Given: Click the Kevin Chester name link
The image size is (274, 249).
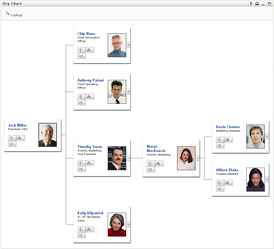Looking at the screenshot, I should pos(228,127).
